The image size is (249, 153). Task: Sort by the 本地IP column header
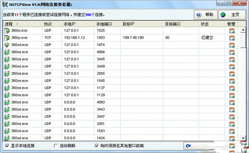[x=78, y=24]
